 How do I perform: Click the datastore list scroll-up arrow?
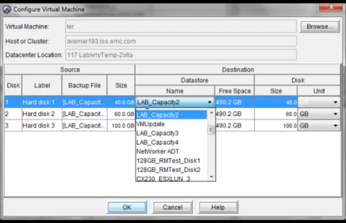click(x=212, y=113)
